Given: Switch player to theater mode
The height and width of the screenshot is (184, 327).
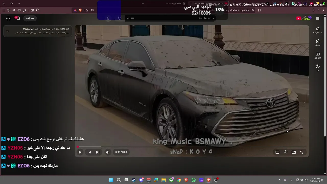Looking at the screenshot, I should tap(294, 152).
